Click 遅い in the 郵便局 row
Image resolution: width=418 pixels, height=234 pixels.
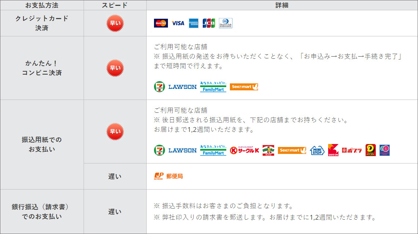115,177
